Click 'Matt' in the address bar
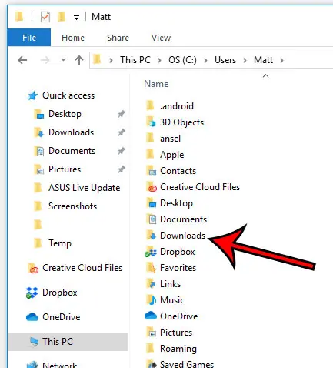Screen dimensions: 333x368 263,60
